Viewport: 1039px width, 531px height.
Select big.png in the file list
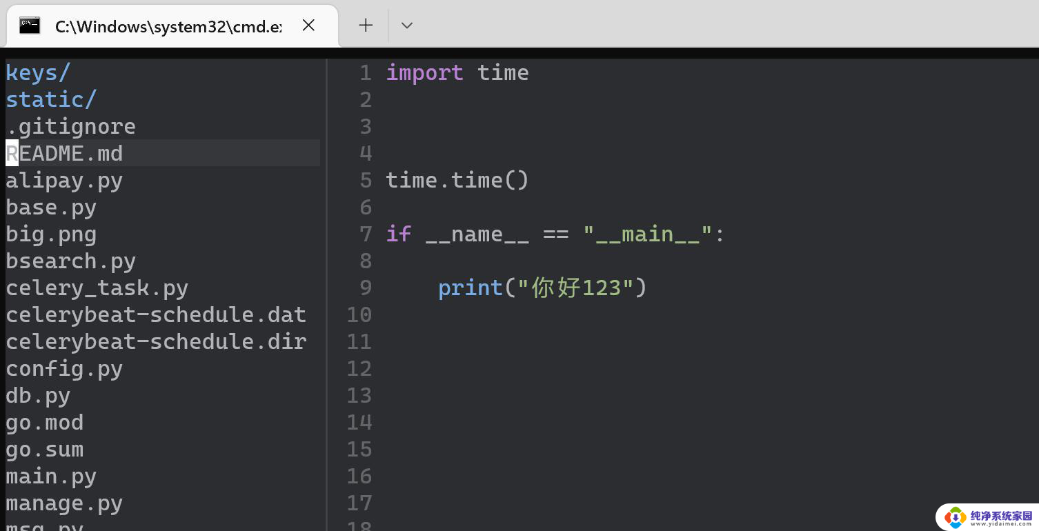(51, 234)
